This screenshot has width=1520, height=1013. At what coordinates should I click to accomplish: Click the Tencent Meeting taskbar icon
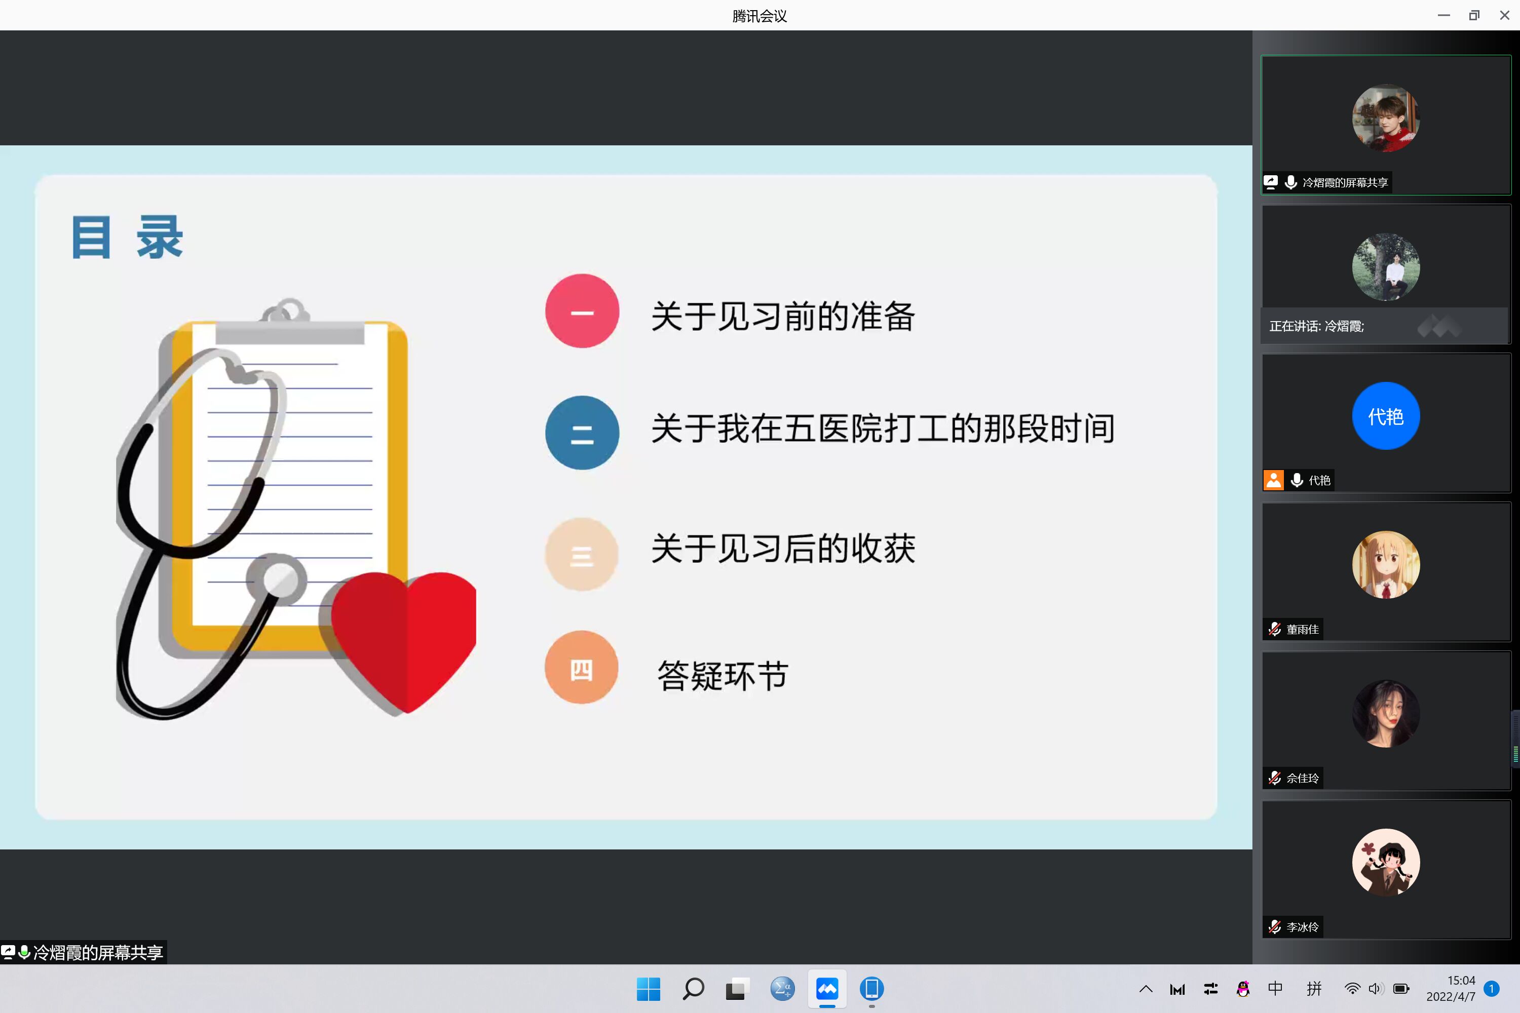[x=827, y=989]
